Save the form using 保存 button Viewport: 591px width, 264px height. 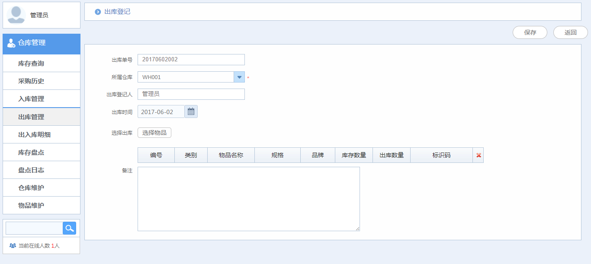coord(530,32)
